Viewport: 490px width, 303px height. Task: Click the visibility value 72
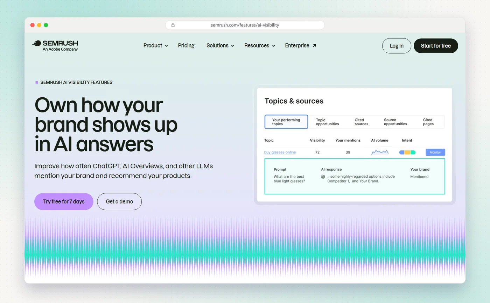(x=317, y=152)
